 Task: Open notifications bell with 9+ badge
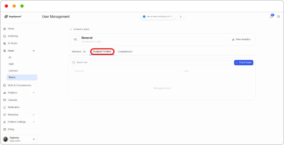271,16
